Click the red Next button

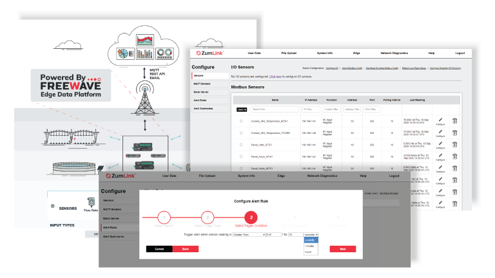pyautogui.click(x=343, y=249)
